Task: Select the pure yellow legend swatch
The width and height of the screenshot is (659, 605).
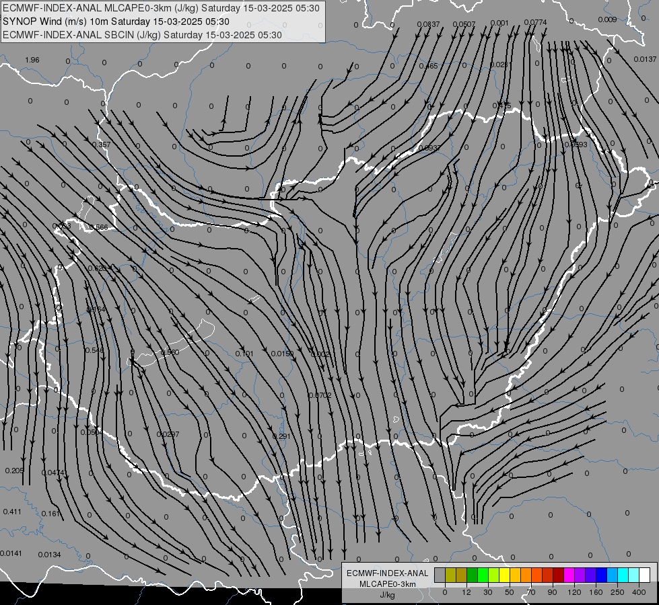Action: click(504, 575)
